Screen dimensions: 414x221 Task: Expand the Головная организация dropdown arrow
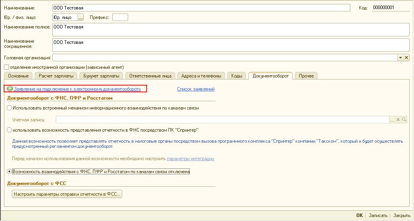(401, 58)
